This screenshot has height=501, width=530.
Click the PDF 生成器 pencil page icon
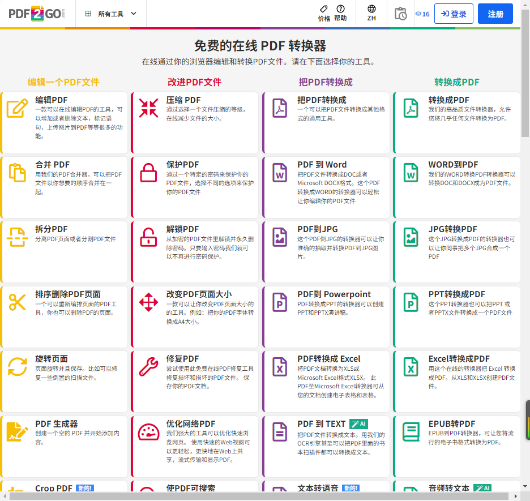17,431
